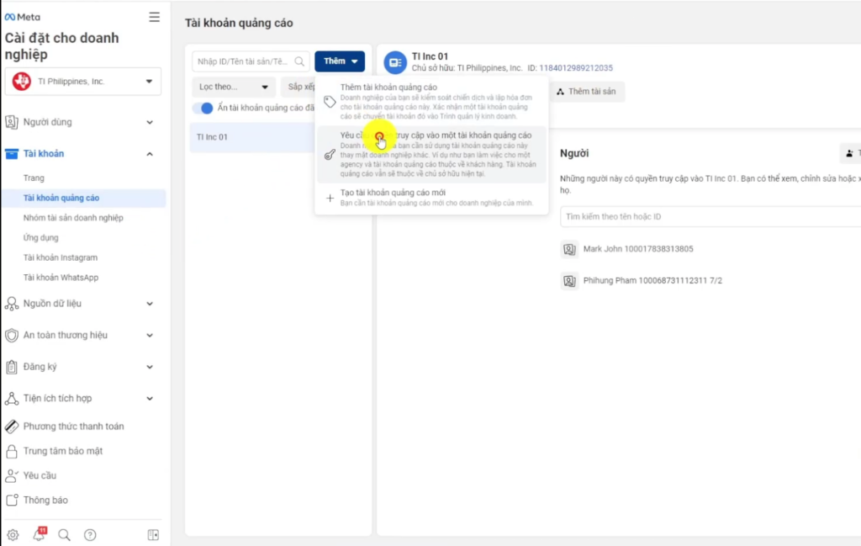Toggle the Ẩn tài khoản quảng cáo switch
Screen dimensions: 861x546
click(203, 108)
